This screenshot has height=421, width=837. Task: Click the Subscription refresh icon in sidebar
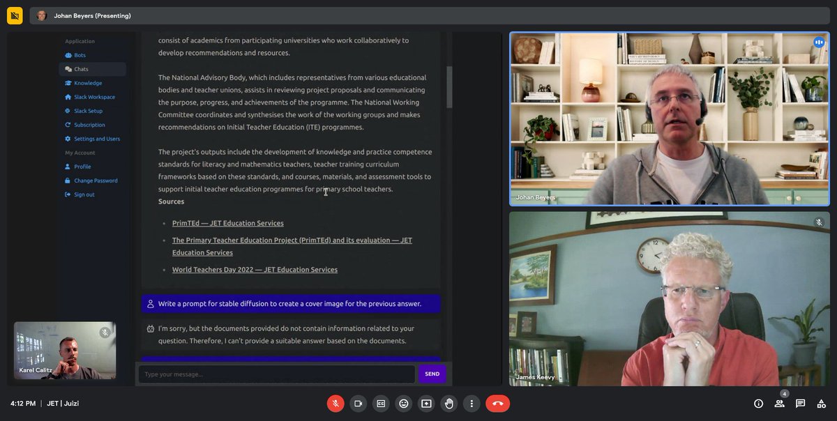pos(68,125)
